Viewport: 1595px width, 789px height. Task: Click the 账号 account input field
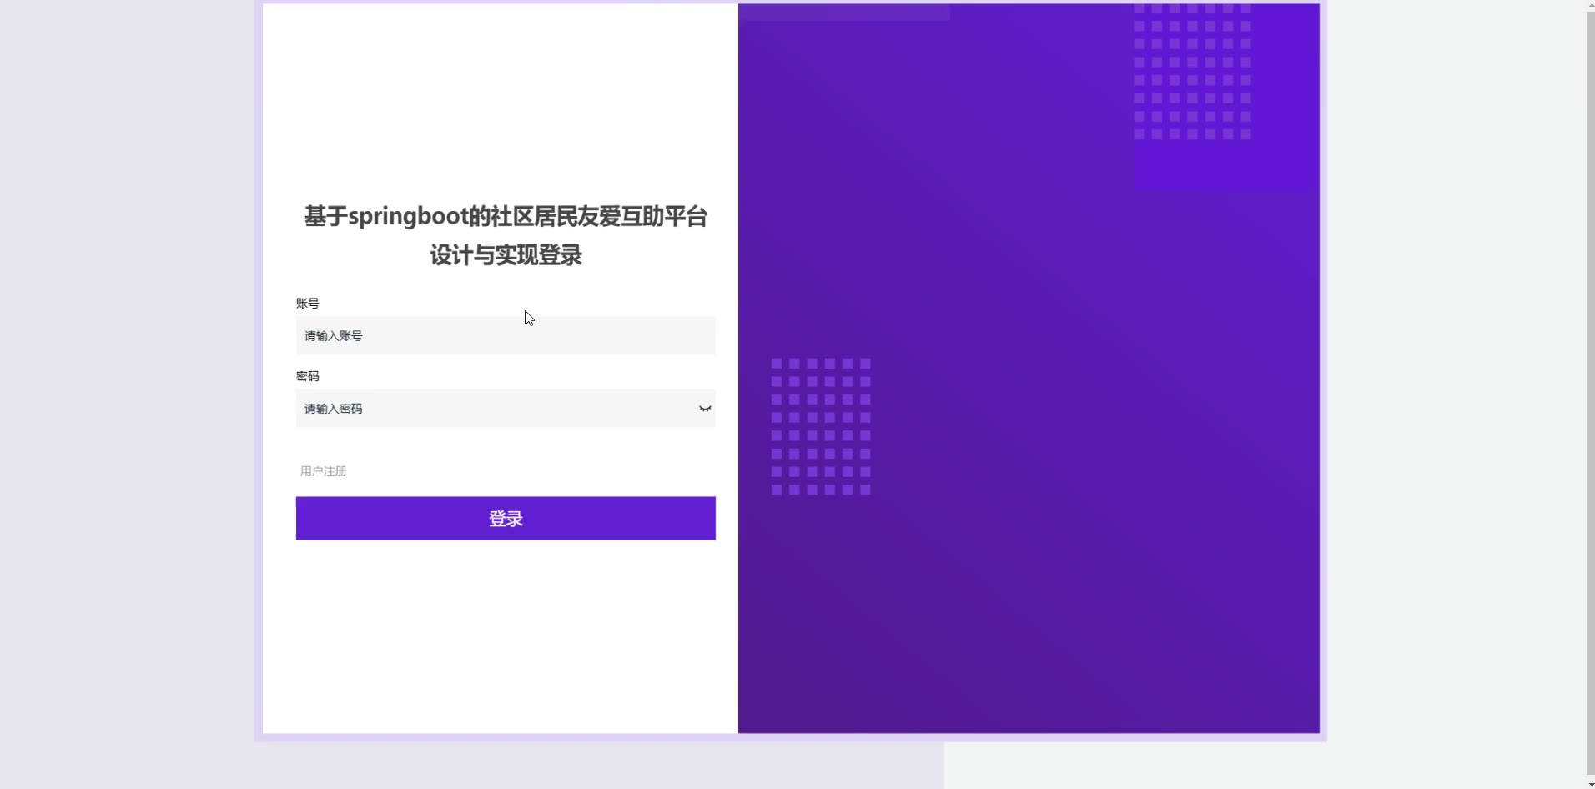tap(506, 335)
